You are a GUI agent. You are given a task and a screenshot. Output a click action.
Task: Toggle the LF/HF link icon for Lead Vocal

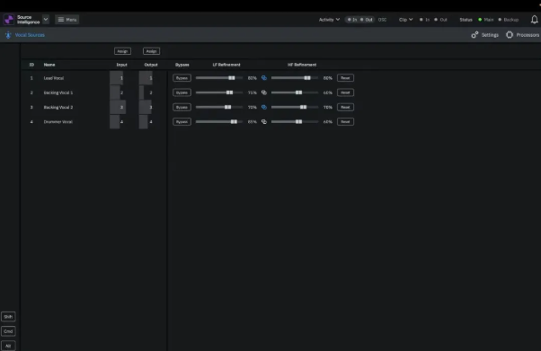click(x=264, y=78)
